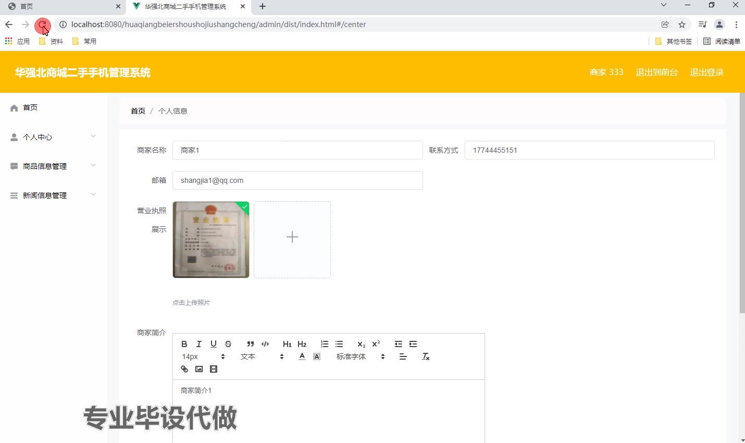This screenshot has height=443, width=745.
Task: Click the 退出登录 link
Action: tap(707, 72)
